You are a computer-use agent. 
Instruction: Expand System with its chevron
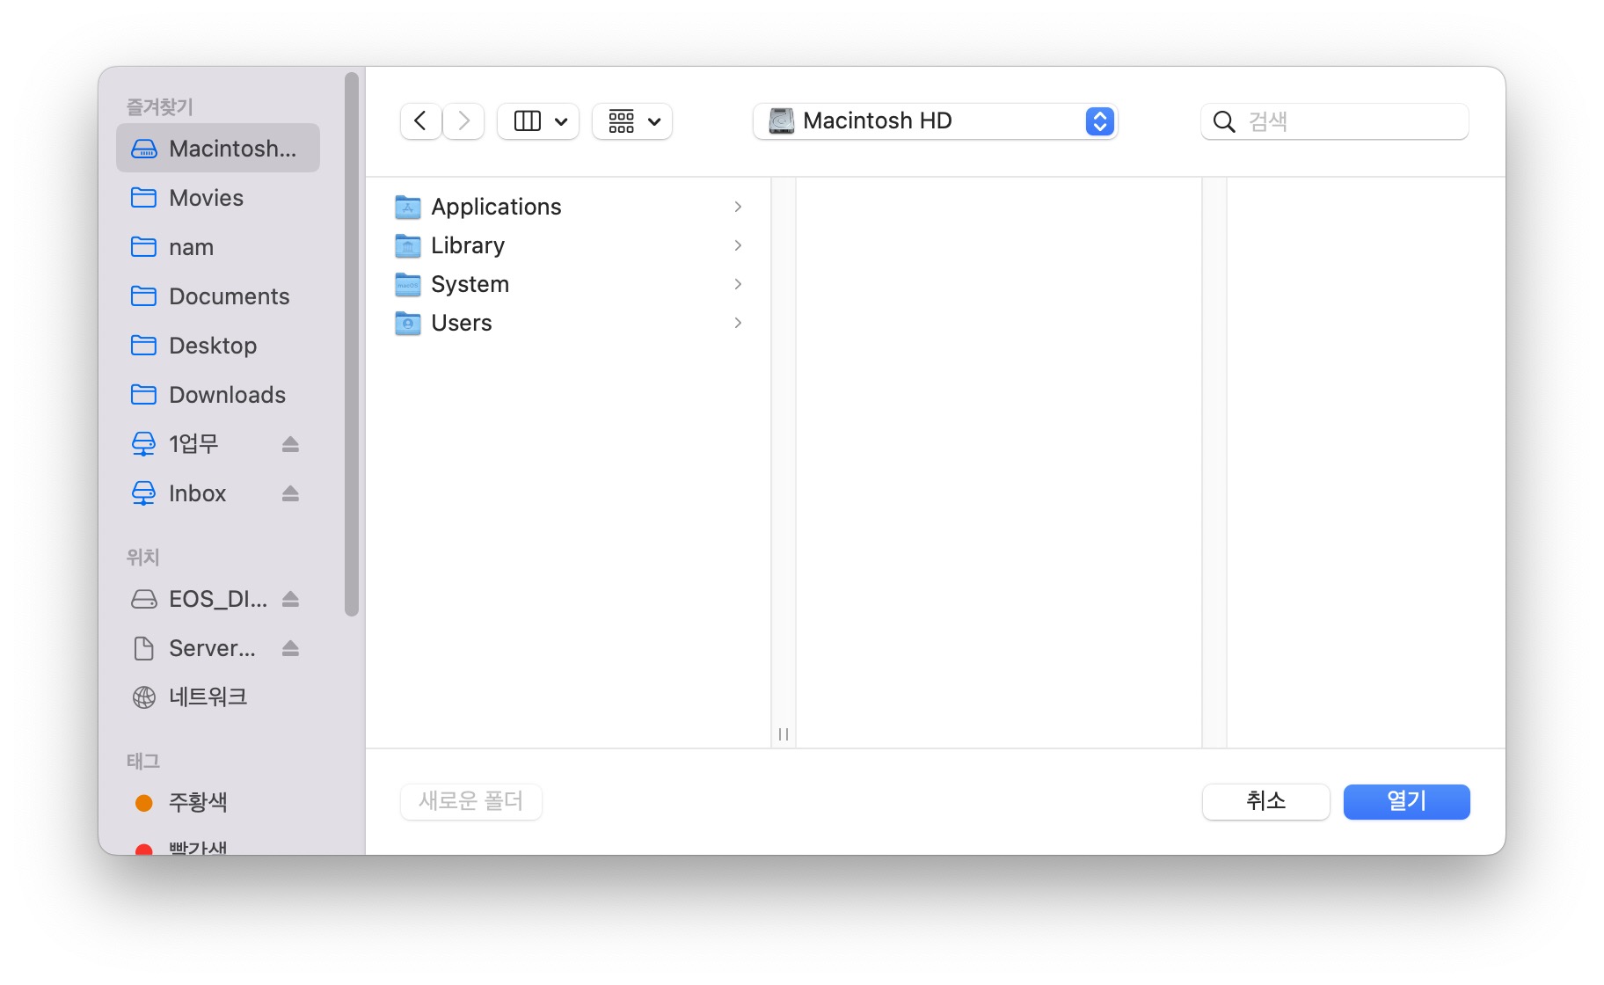pos(738,284)
